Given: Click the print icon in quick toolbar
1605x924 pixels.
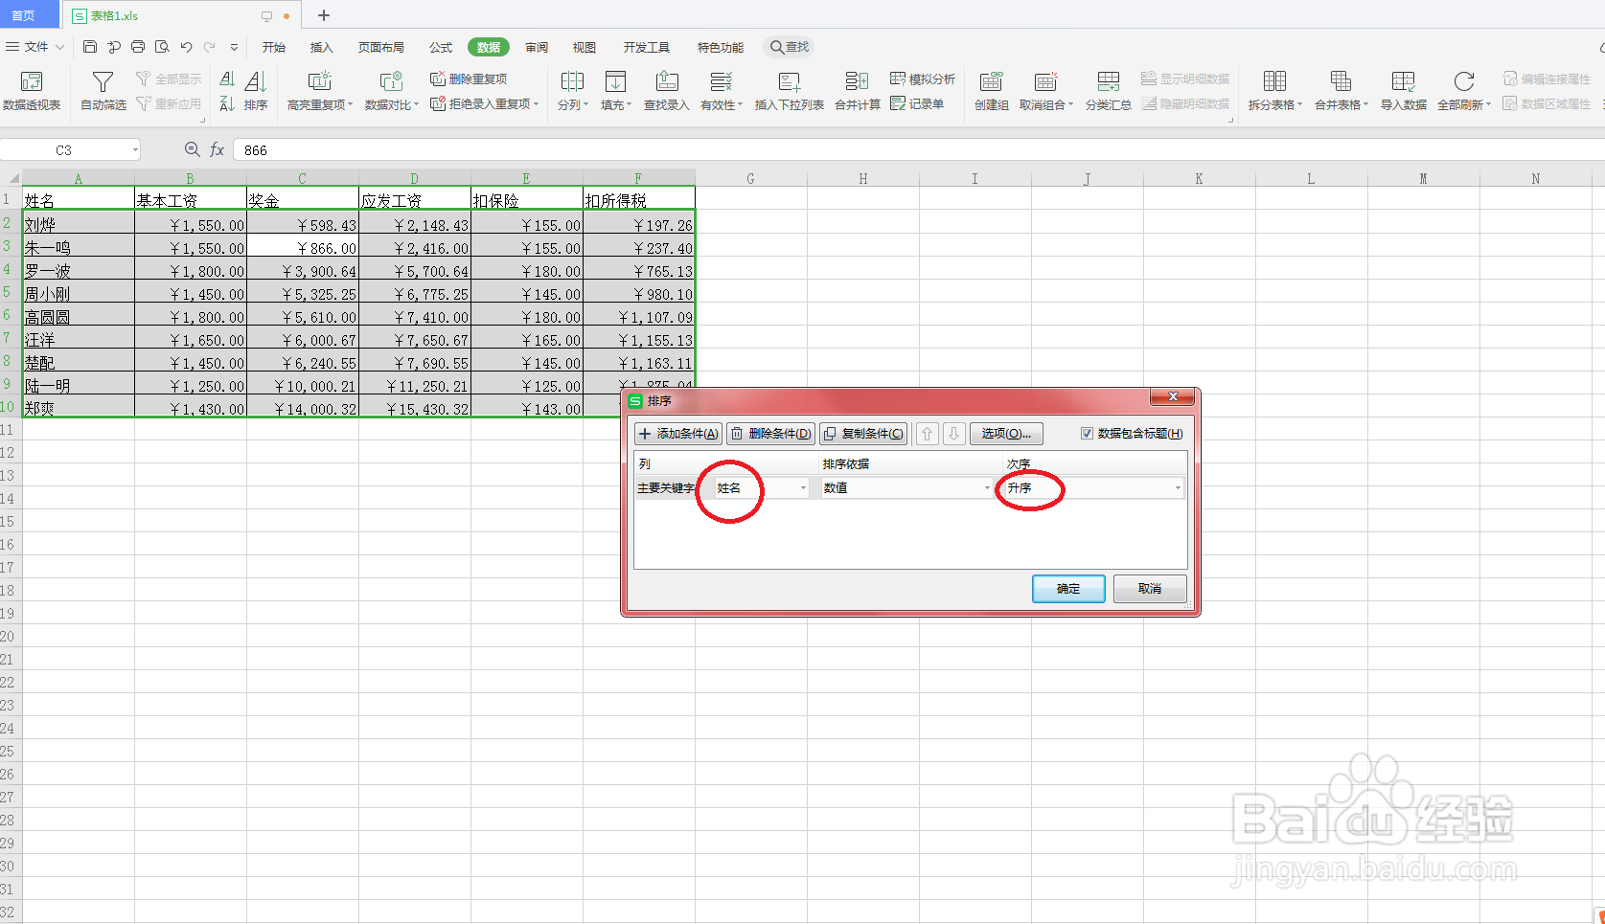Looking at the screenshot, I should (x=138, y=47).
